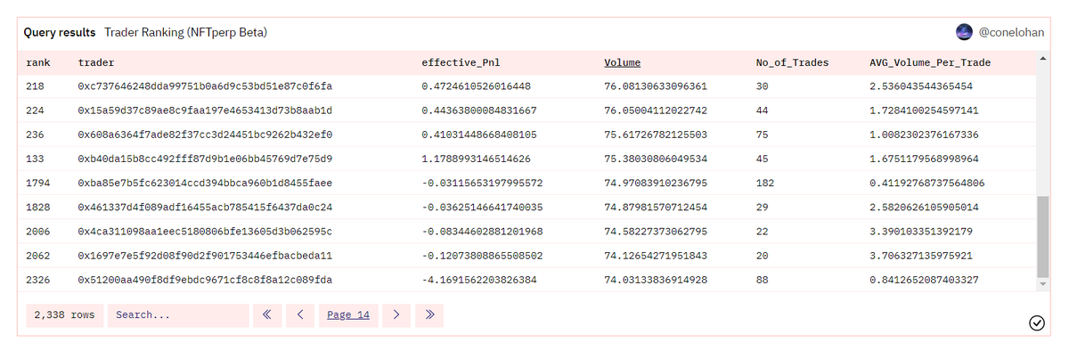Click the Search rows input field
This screenshot has width=1069, height=351.
coord(178,314)
